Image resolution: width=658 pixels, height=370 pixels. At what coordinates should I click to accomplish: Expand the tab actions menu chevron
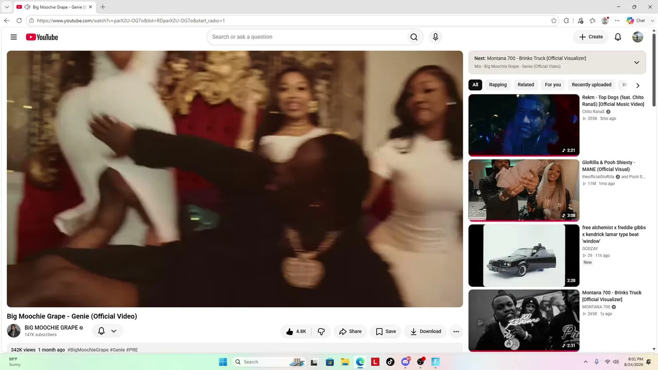coord(7,7)
